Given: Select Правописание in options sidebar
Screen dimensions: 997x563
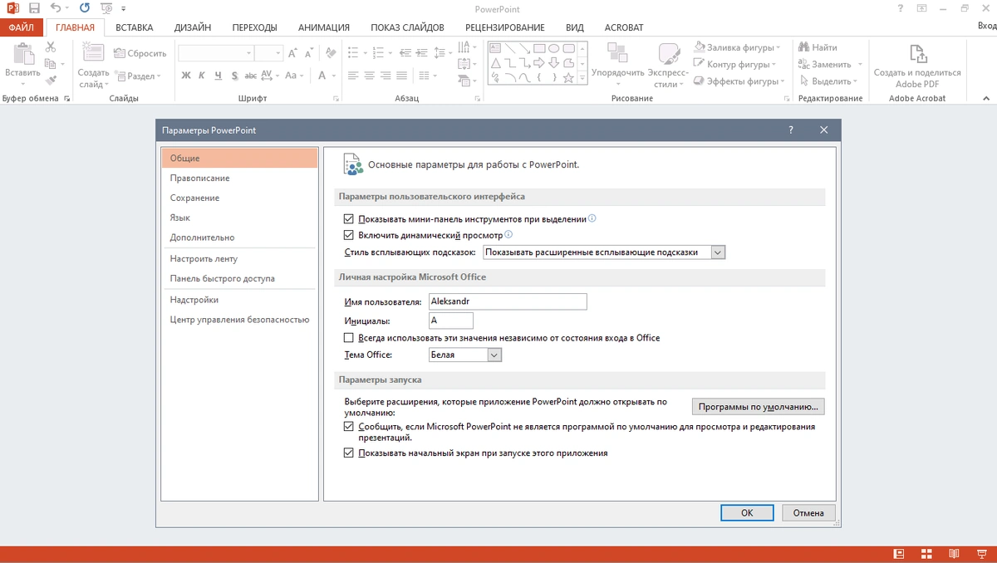Looking at the screenshot, I should [239, 178].
